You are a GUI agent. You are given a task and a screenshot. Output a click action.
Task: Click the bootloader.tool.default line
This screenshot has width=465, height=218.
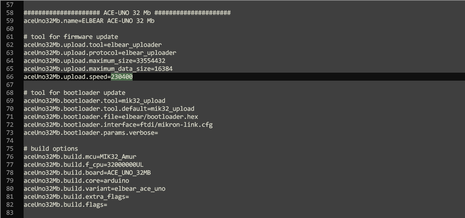tap(109, 109)
